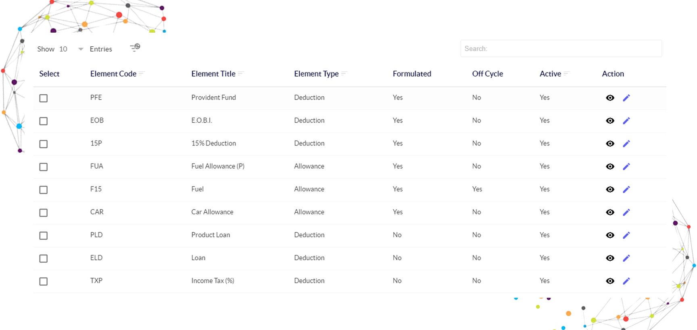Open the view eye icon for 15% Deduction
This screenshot has height=330, width=697.
tap(610, 143)
